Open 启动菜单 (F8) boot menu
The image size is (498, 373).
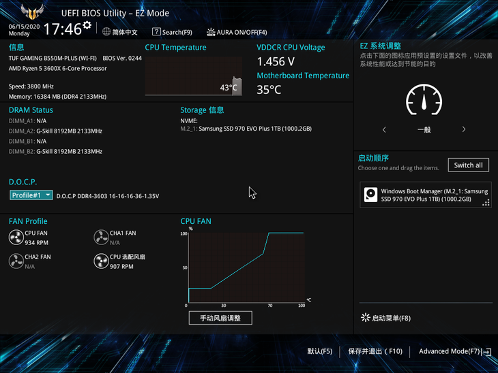[385, 318]
